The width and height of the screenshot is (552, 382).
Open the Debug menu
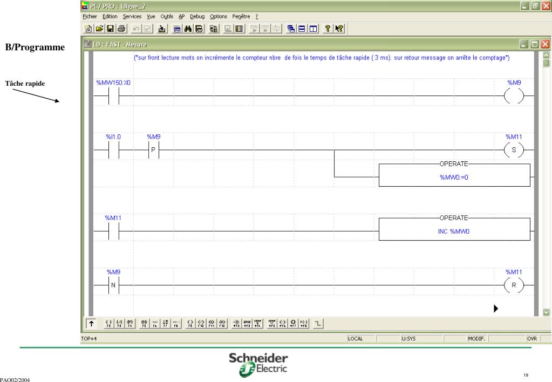point(197,17)
